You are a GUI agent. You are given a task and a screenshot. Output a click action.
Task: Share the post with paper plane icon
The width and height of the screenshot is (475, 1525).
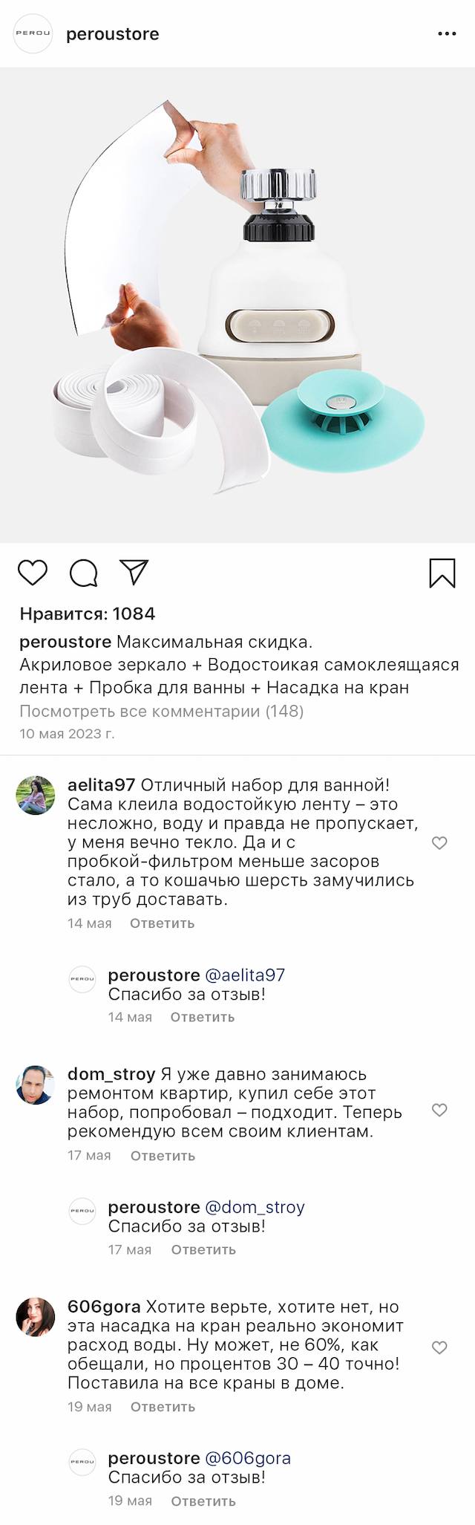coord(134,572)
